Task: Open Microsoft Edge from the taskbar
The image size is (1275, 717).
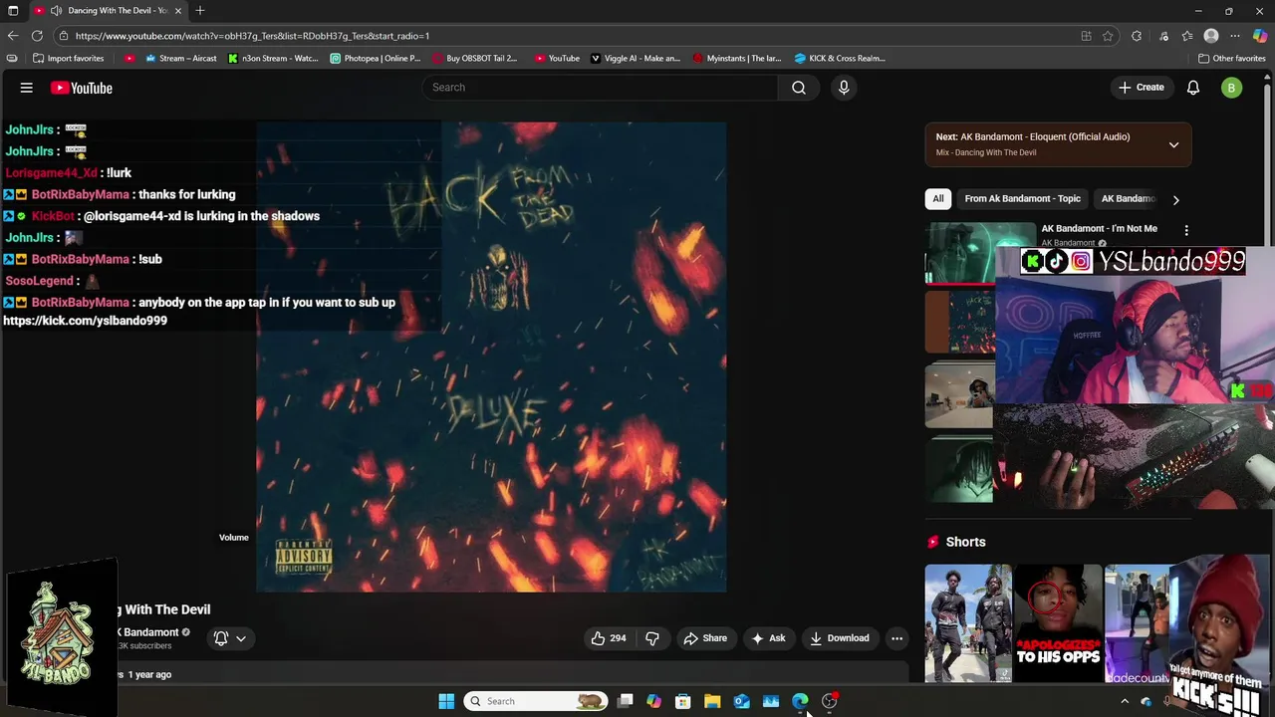Action: click(x=800, y=701)
